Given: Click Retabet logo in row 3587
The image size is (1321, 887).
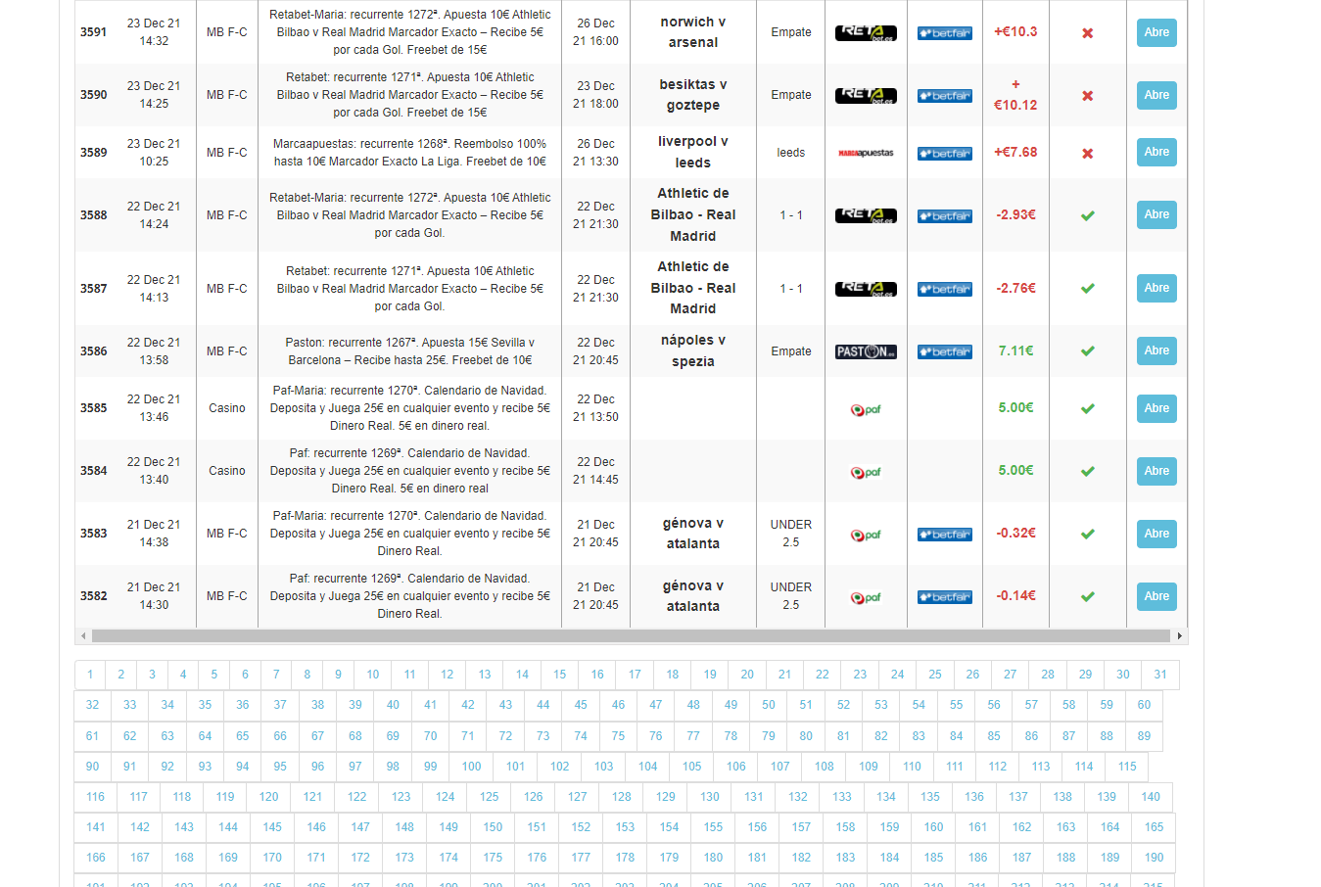Looking at the screenshot, I should [866, 289].
